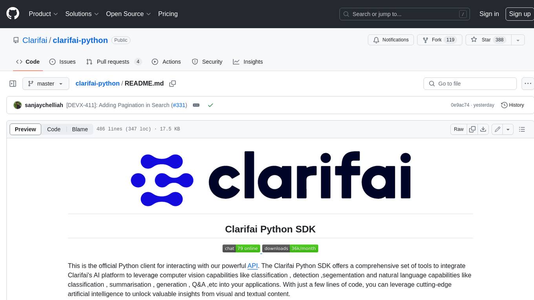Focus the Go to file field
534x300 pixels.
(x=470, y=84)
